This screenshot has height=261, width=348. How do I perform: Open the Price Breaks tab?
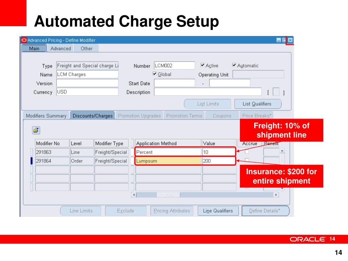pos(257,116)
